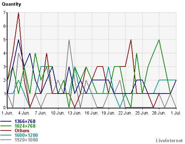The image size is (185, 144).
Task: Click the gray 1920×1080 legend line swatch
Action: point(6,140)
